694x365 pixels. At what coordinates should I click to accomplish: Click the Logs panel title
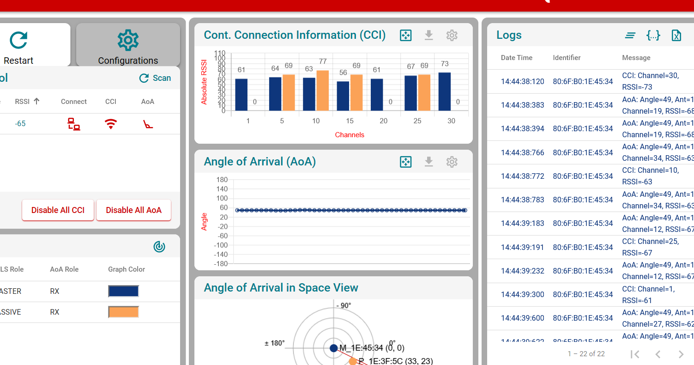pos(509,35)
